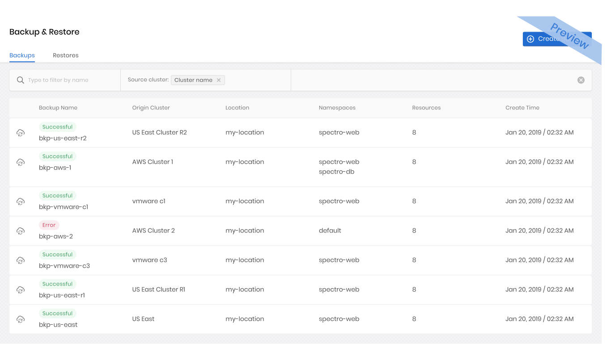611x344 pixels.
Task: Click the backup cloud icon beside bkp-us-east-r2
Action: 21,133
